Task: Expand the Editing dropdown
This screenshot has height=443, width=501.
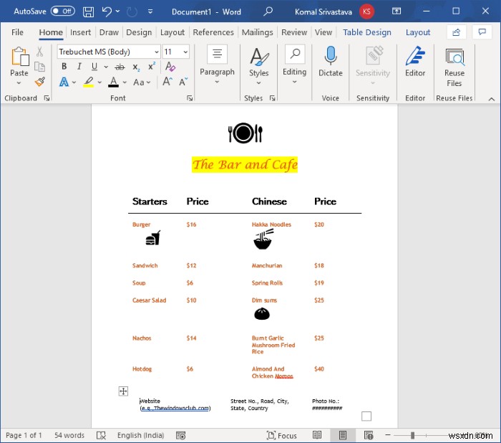Action: tap(294, 82)
